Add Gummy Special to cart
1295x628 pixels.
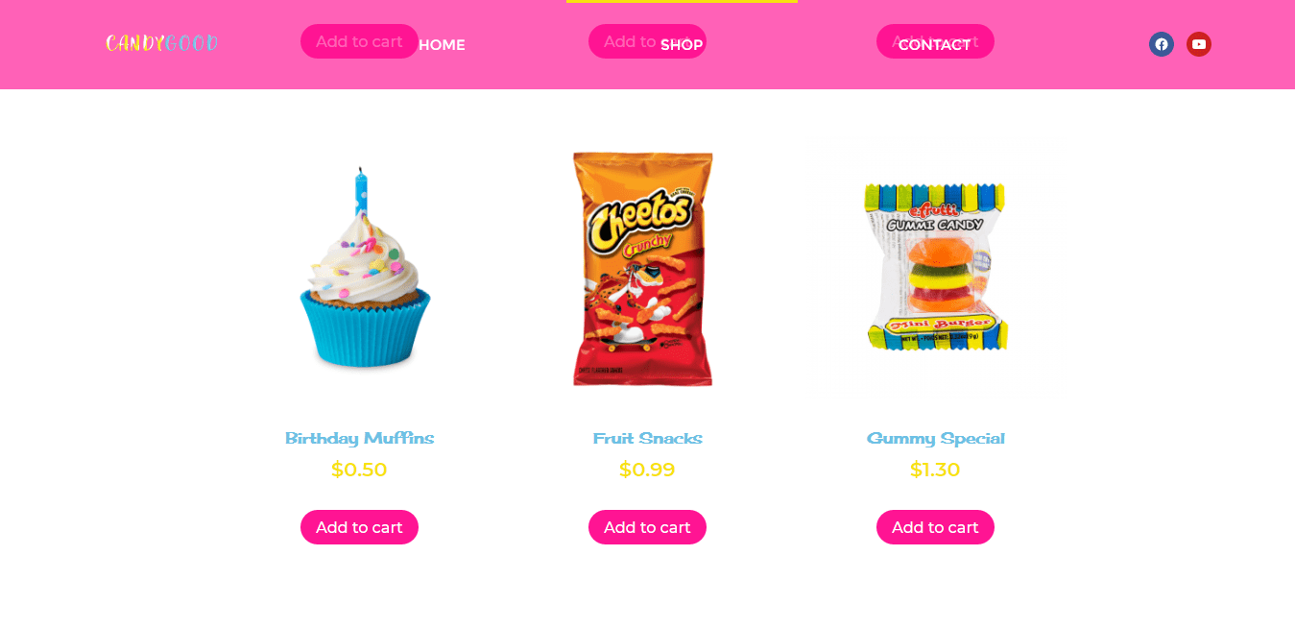point(935,527)
